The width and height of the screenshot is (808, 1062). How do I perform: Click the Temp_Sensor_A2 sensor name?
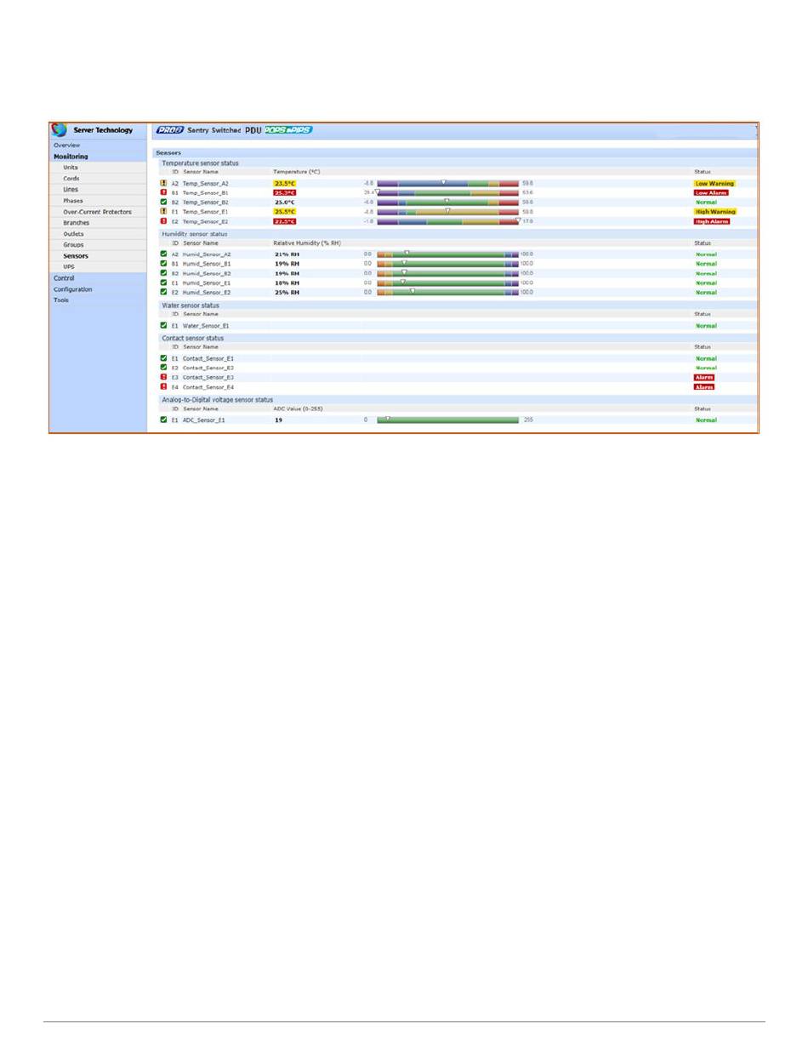206,183
